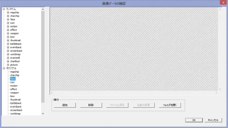This screenshot has height=128, width=228.
Task: Click preview pane scroll right arrow
Action: click(x=216, y=93)
